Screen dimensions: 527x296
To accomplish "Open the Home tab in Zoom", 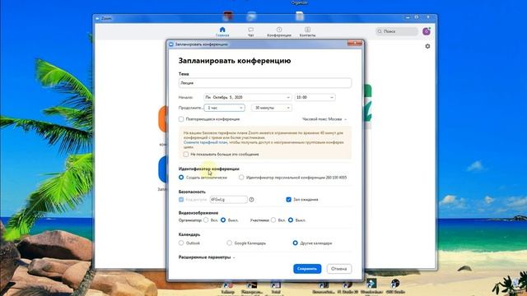I will click(x=222, y=32).
